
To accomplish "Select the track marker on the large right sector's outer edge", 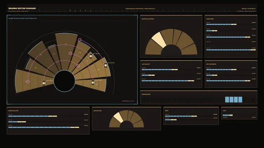I will click(x=106, y=65).
